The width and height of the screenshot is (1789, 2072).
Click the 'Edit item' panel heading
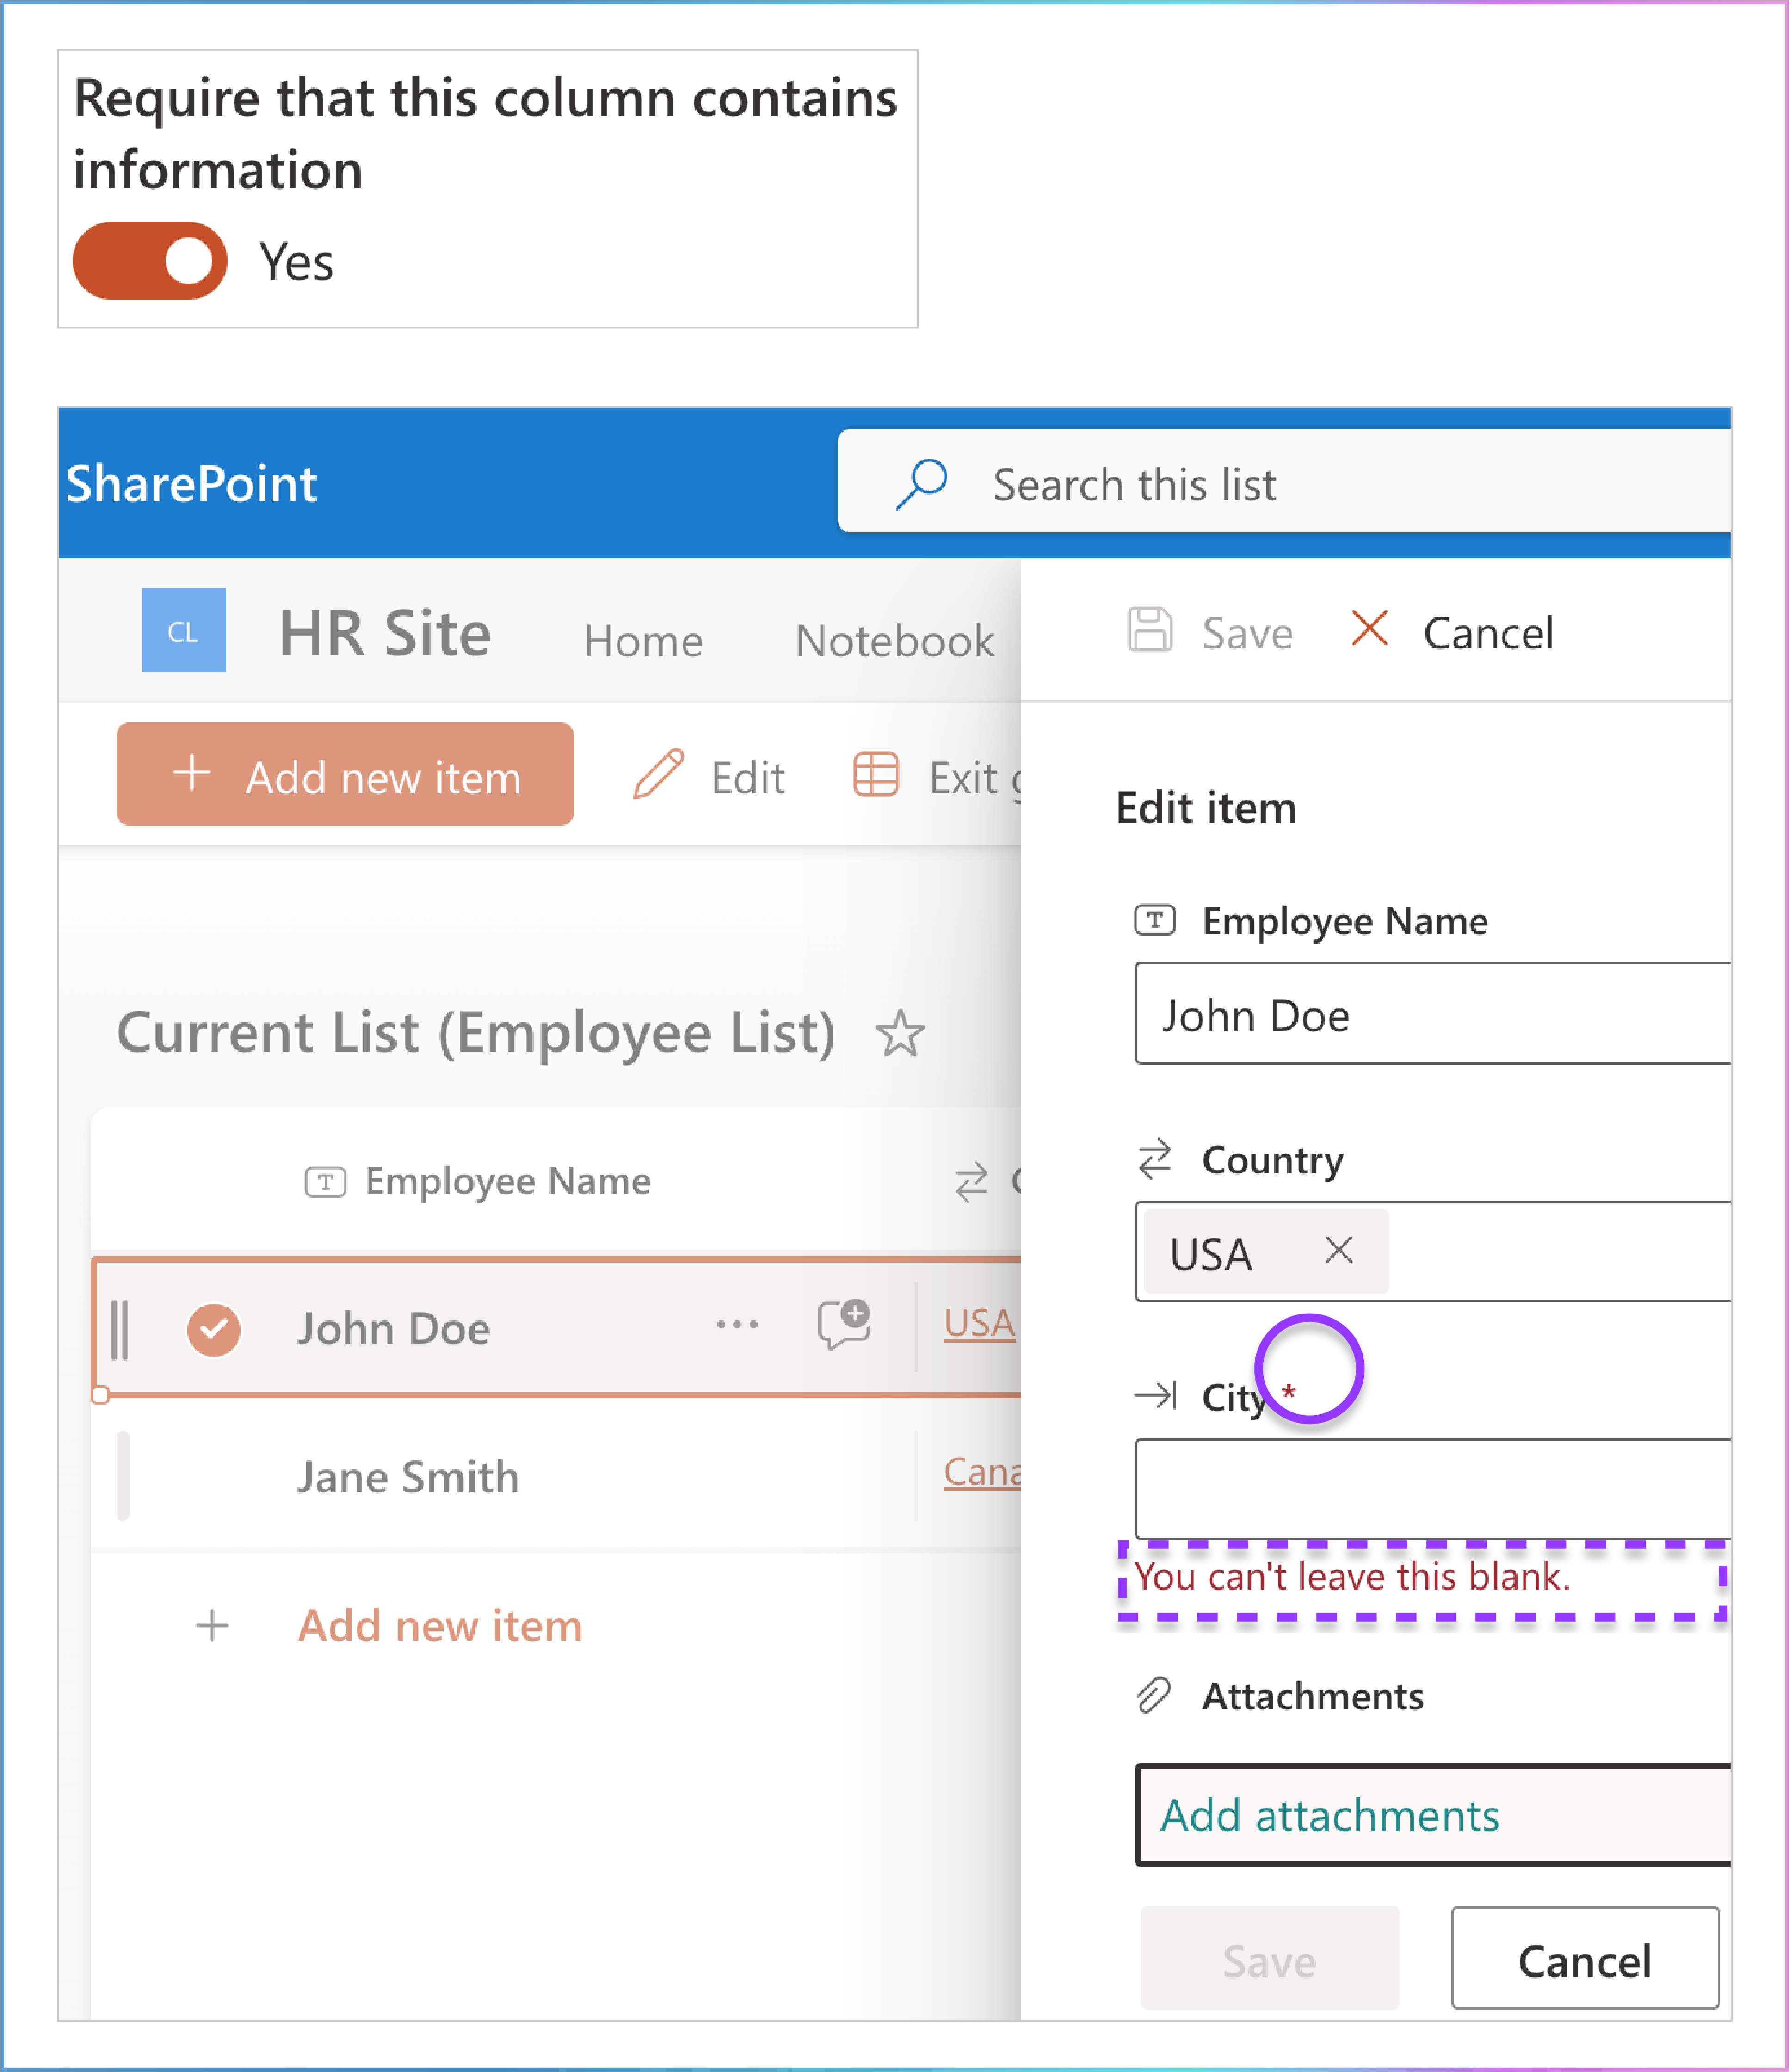[x=1206, y=808]
